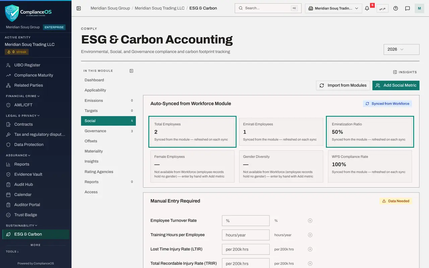Clear the Lost Time Injury Rate row

click(x=310, y=249)
